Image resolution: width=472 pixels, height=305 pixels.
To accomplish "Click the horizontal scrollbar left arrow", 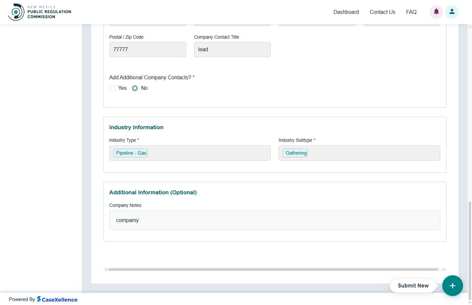I will tap(105, 270).
